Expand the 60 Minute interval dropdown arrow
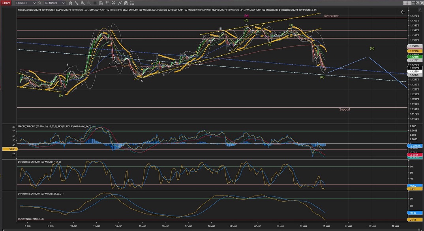 [x=63, y=3]
